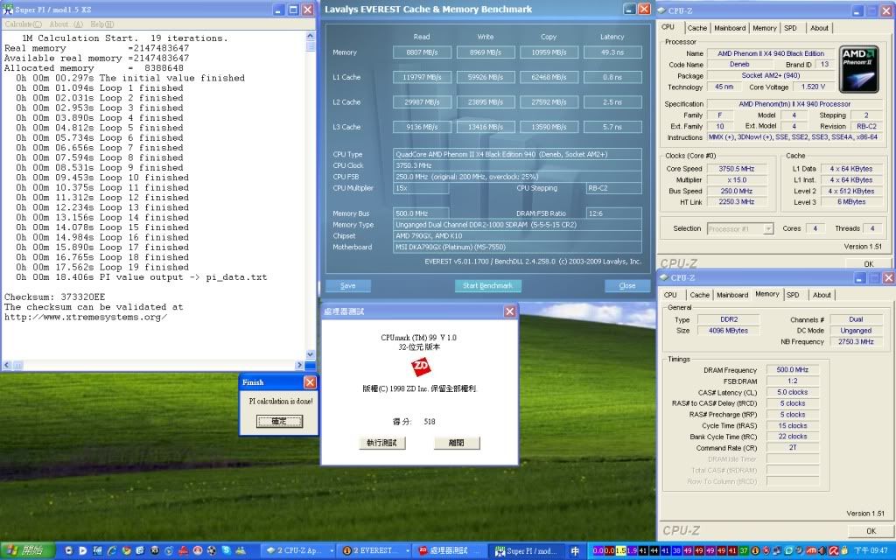This screenshot has height=560, width=896.
Task: Click the Super PI vertical scrollbar down arrow
Action: pos(311,354)
